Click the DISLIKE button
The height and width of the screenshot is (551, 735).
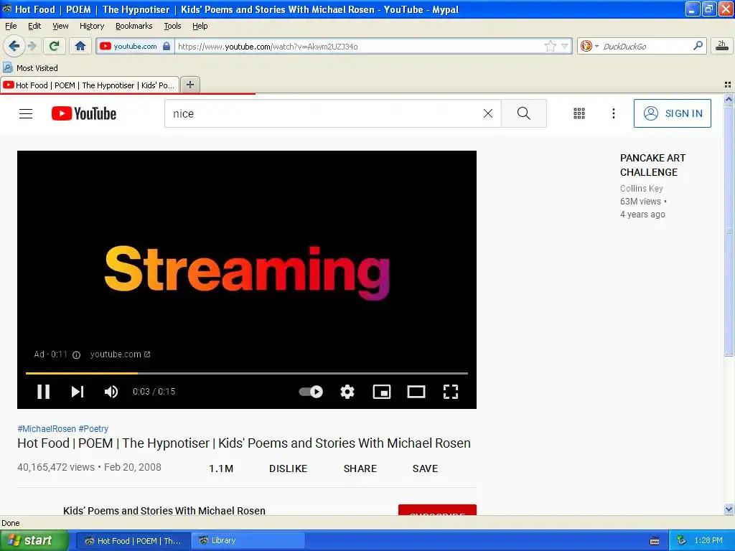pos(288,468)
